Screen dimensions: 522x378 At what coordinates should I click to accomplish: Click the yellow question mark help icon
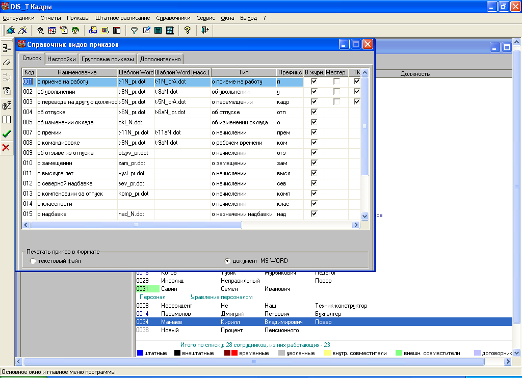(187, 31)
